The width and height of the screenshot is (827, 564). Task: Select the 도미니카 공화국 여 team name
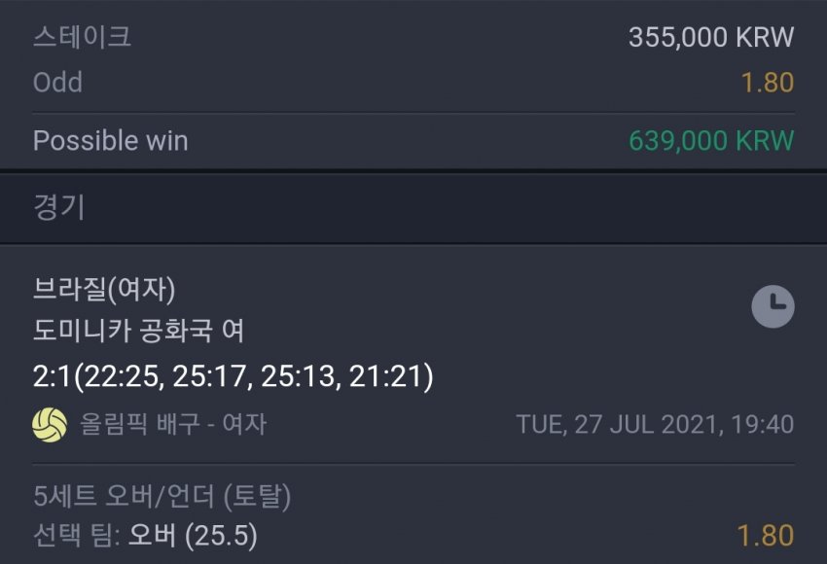[x=138, y=331]
